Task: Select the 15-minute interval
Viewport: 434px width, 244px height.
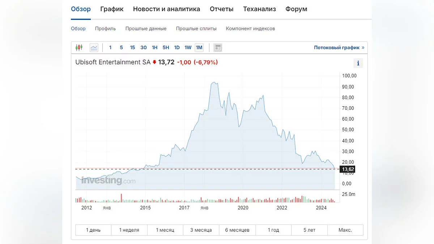Action: 132,47
